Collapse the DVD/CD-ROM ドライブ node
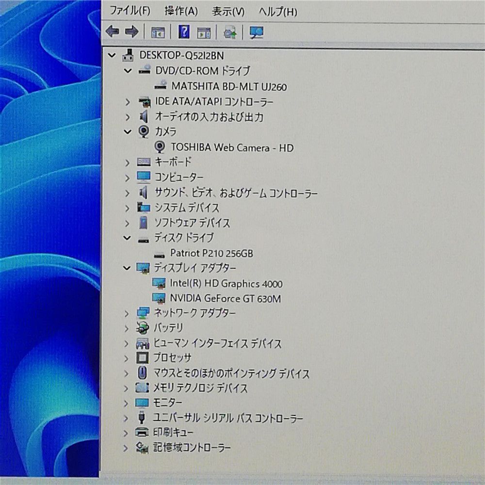The width and height of the screenshot is (485, 485). click(x=128, y=71)
